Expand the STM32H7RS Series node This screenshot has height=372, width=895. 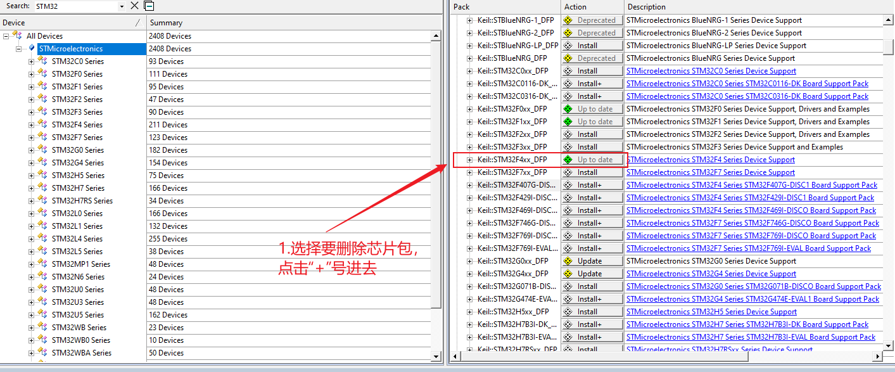pyautogui.click(x=31, y=201)
